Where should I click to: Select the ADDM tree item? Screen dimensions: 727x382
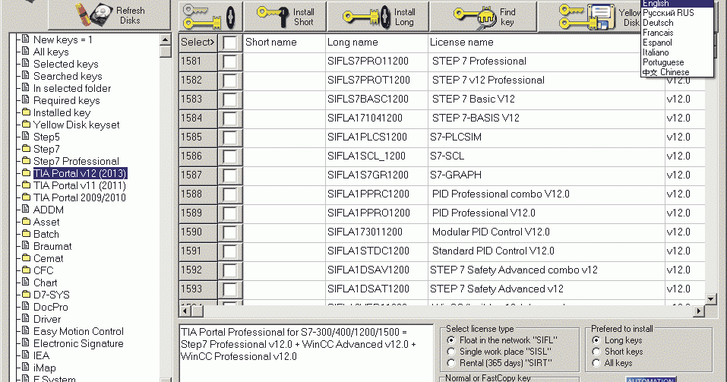point(48,210)
